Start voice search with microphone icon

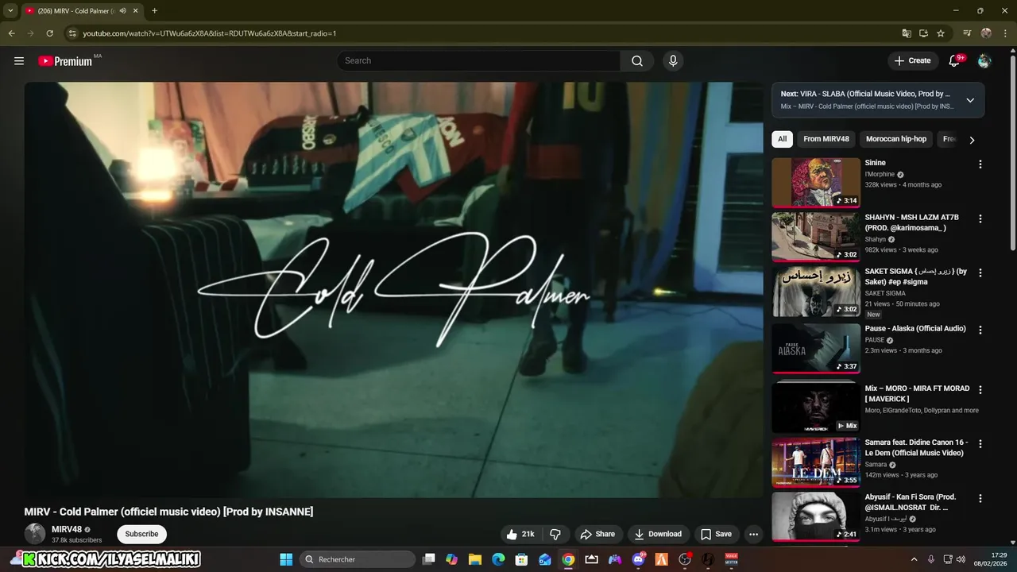[x=673, y=60]
